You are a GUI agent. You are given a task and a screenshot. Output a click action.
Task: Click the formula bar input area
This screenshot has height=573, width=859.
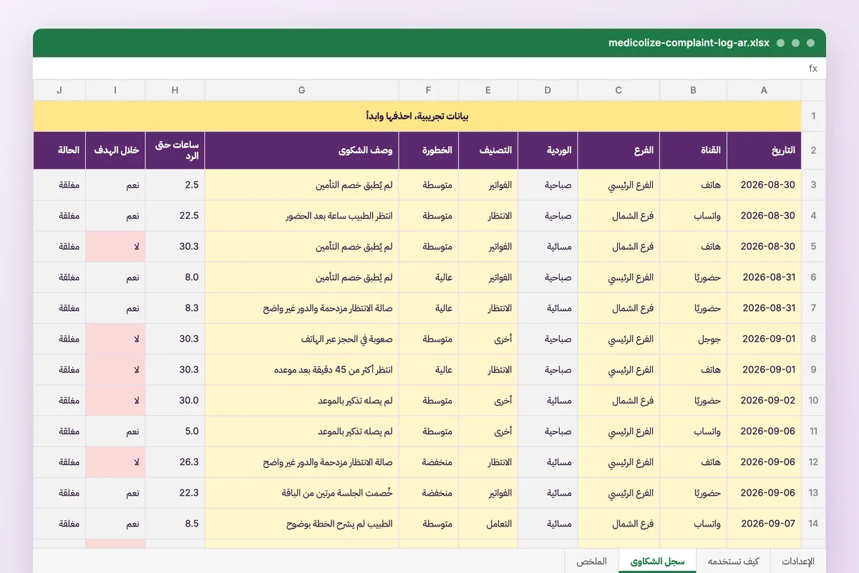coord(417,69)
